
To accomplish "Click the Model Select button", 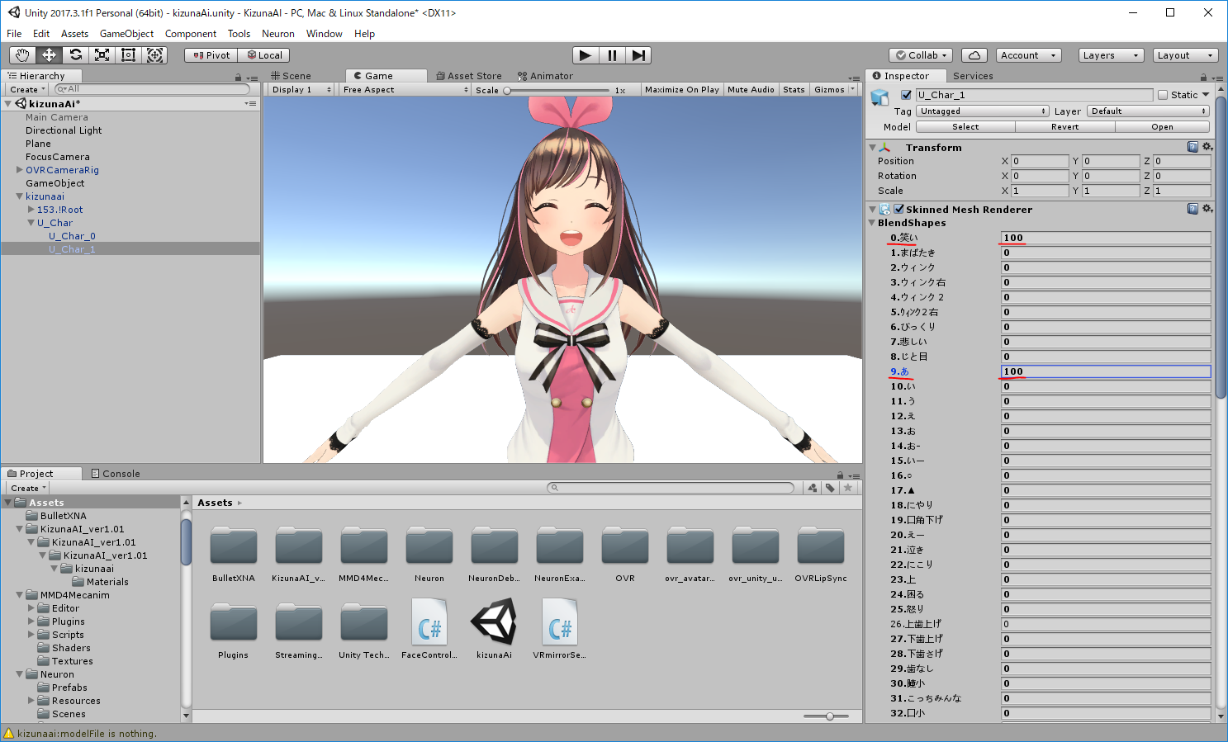I will (965, 127).
